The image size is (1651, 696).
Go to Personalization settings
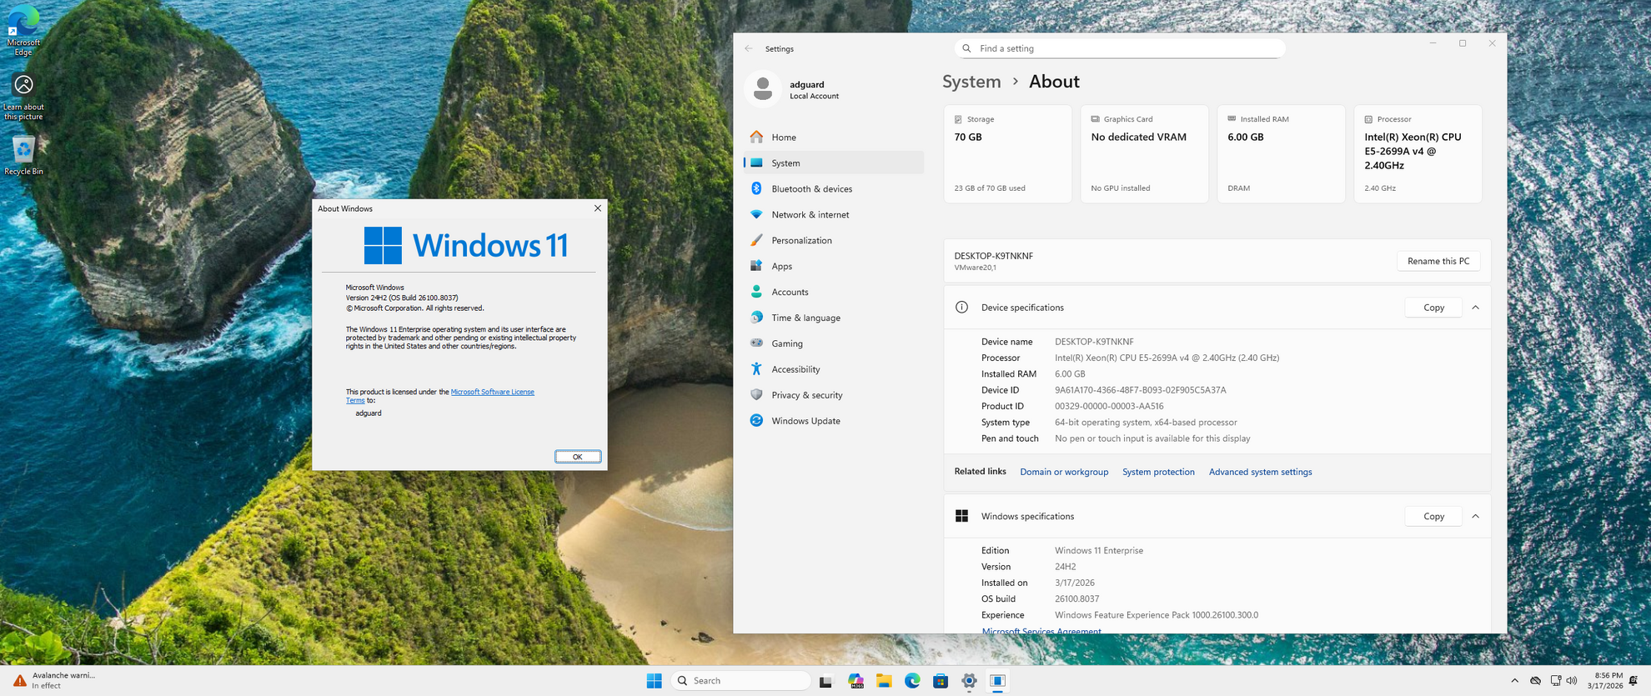pos(800,241)
